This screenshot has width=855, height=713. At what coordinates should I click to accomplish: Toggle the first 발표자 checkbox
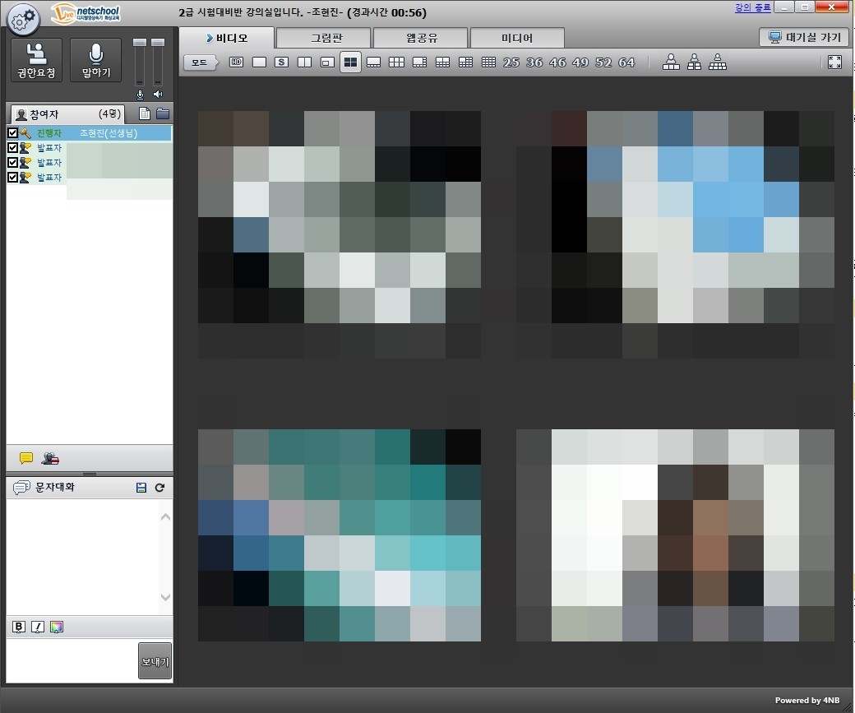(12, 148)
